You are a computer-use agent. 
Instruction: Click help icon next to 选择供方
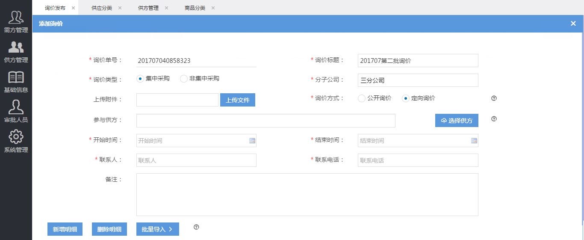[494, 119]
